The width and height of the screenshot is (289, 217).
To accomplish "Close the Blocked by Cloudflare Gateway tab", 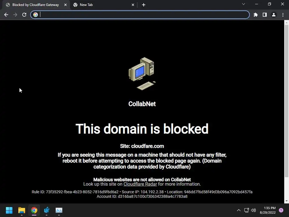I will (65, 5).
